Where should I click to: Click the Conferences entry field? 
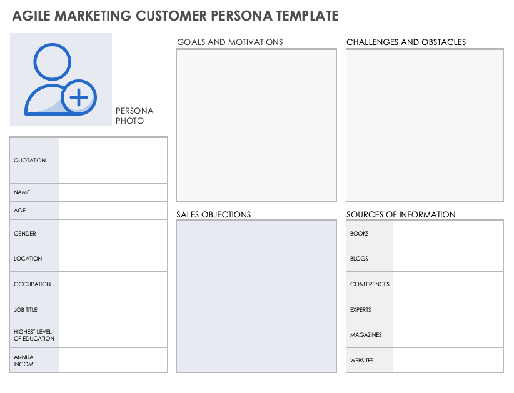point(448,284)
